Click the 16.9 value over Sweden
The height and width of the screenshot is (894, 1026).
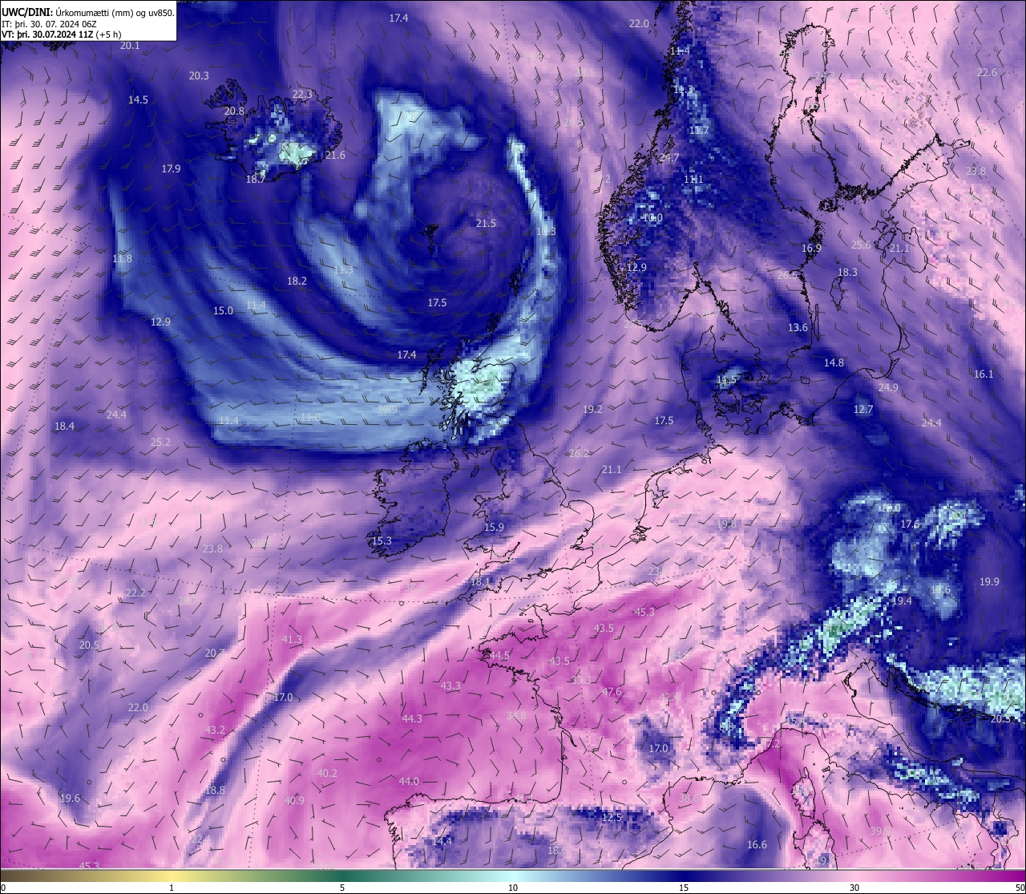tap(811, 248)
